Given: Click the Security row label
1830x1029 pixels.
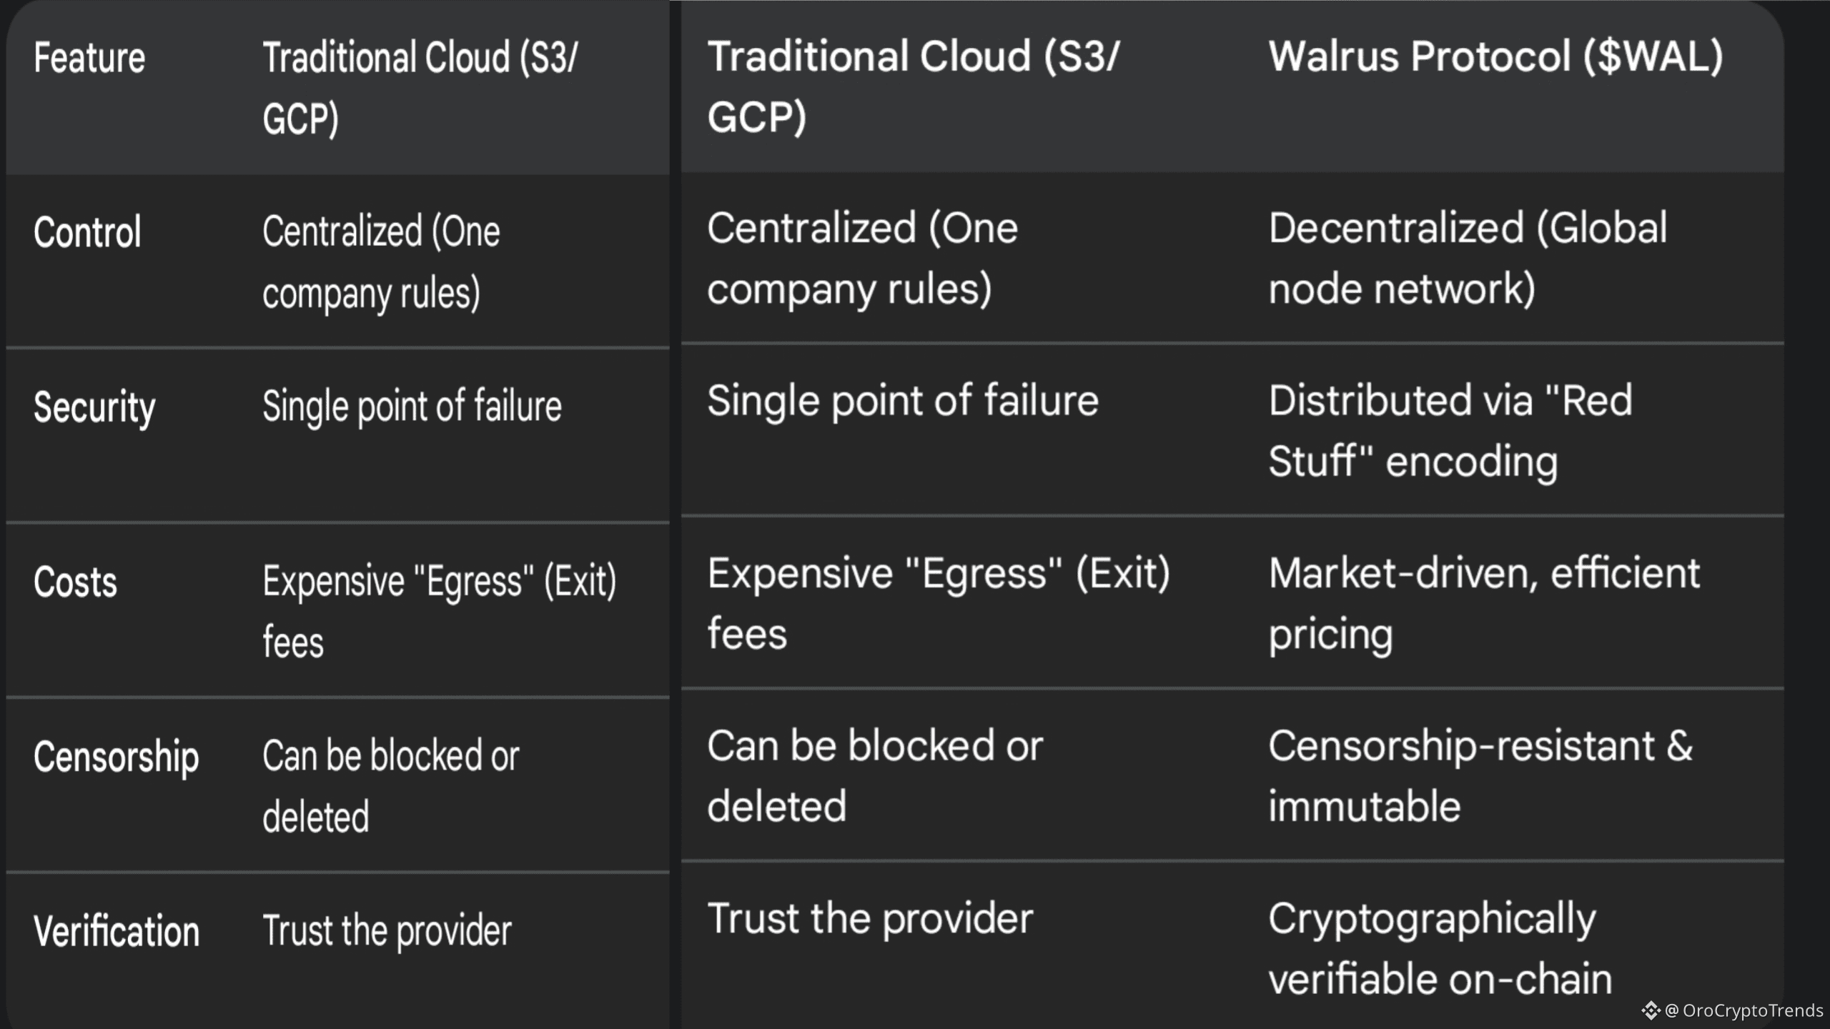Looking at the screenshot, I should coord(94,407).
